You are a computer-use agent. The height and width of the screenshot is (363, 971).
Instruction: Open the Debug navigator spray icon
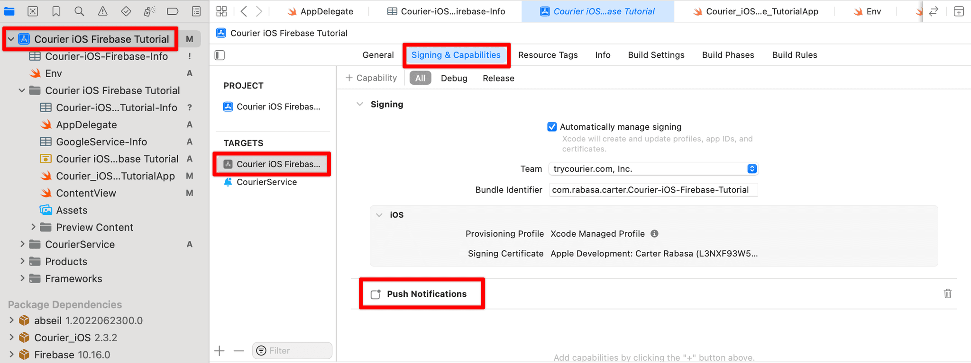pyautogui.click(x=149, y=11)
